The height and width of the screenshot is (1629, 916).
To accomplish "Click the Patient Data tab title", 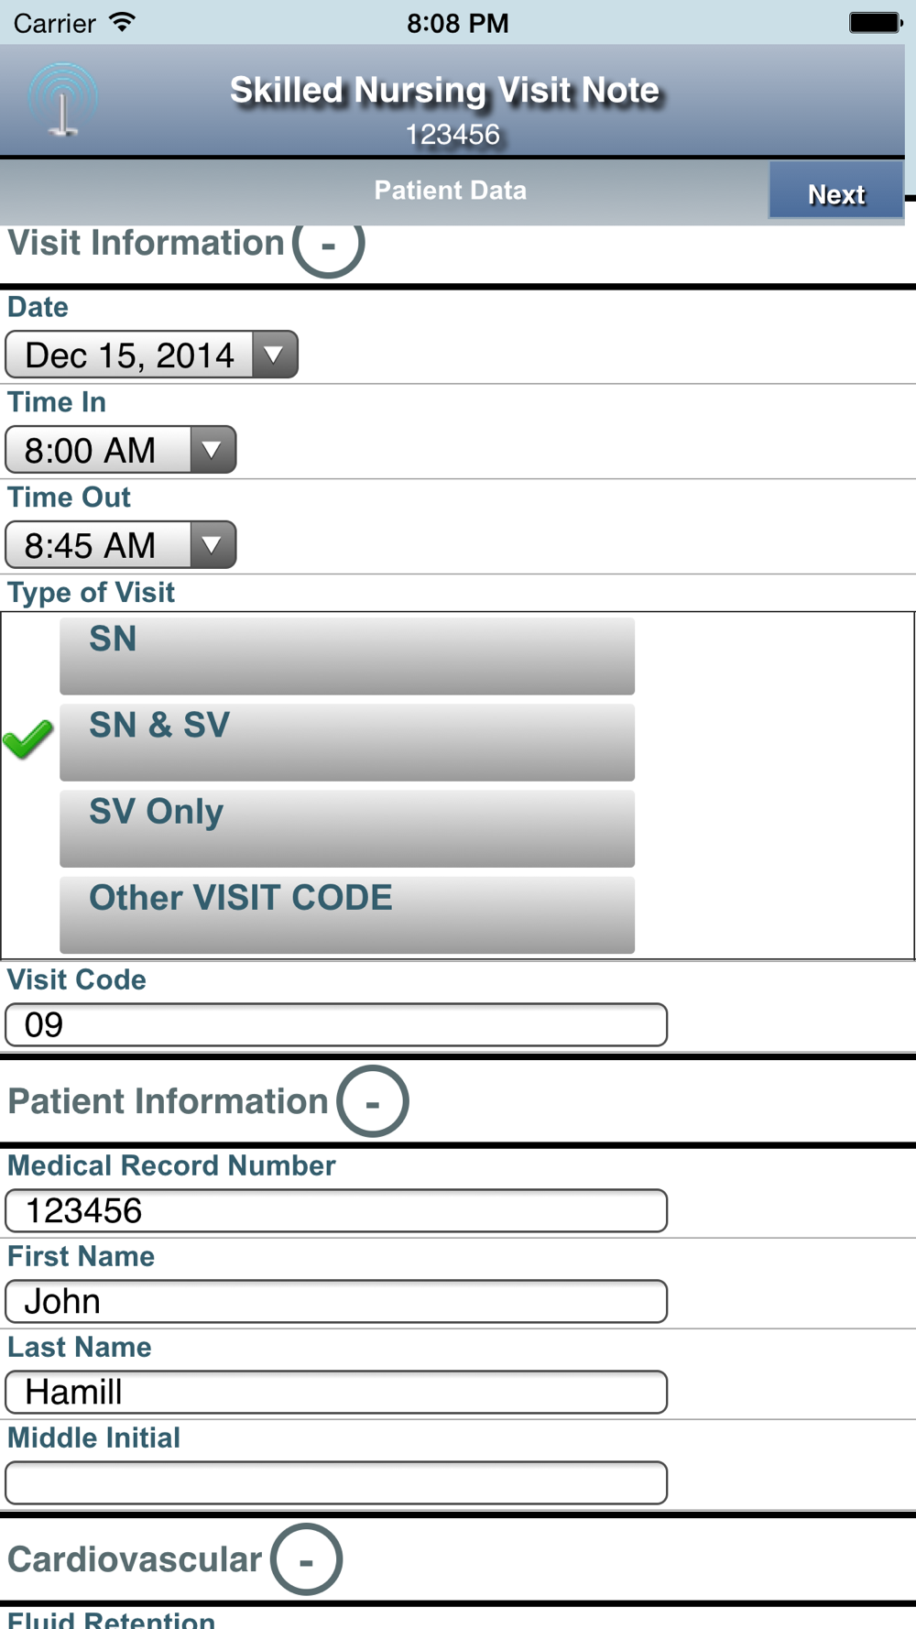I will click(450, 191).
